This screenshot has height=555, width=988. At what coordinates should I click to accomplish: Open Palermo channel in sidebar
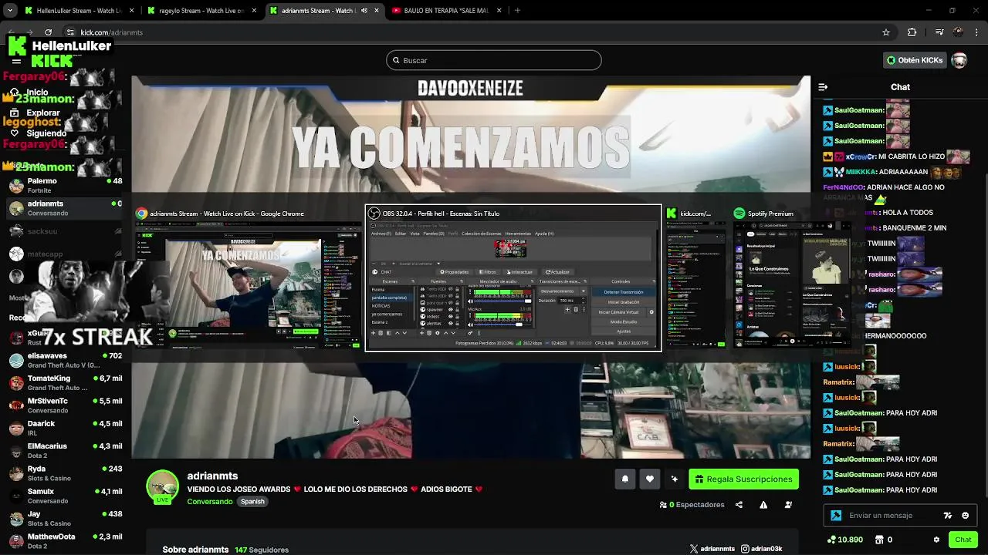[65, 186]
